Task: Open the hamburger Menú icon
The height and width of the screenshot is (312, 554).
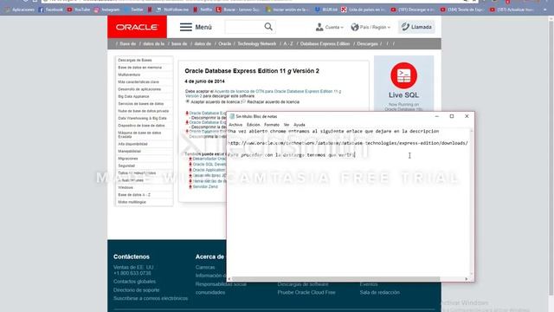Action: (x=186, y=27)
